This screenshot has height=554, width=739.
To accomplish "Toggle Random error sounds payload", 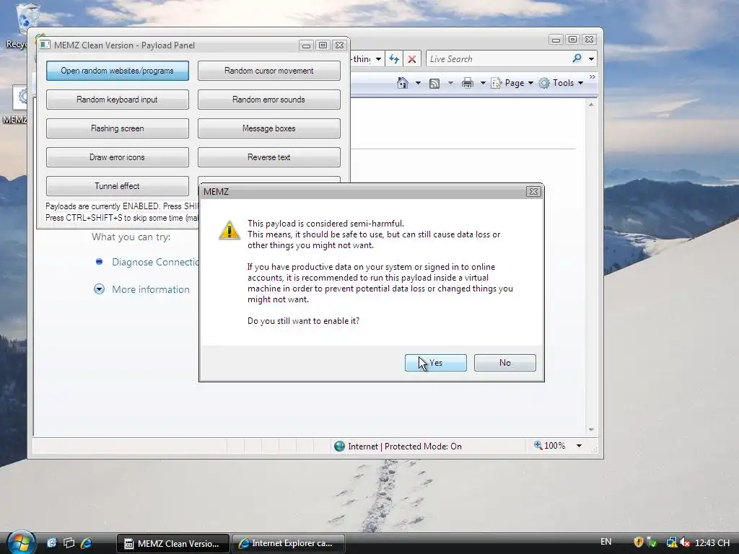I will pyautogui.click(x=268, y=100).
